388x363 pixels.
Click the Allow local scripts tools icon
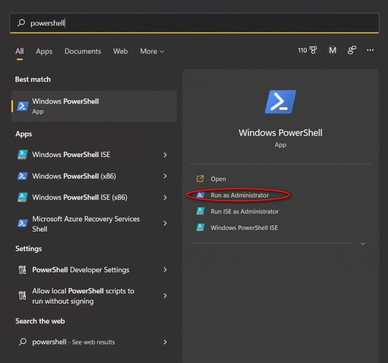click(x=23, y=296)
